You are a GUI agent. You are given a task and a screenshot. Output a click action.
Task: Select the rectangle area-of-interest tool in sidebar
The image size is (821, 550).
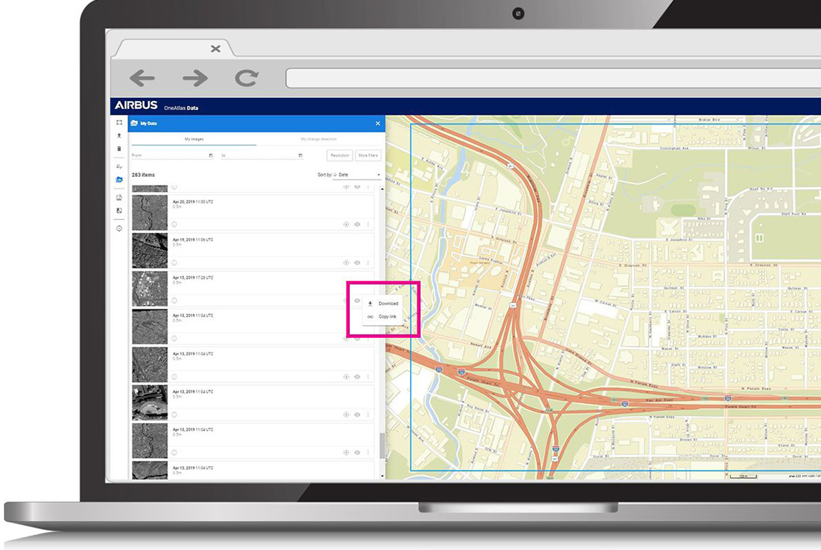click(119, 122)
